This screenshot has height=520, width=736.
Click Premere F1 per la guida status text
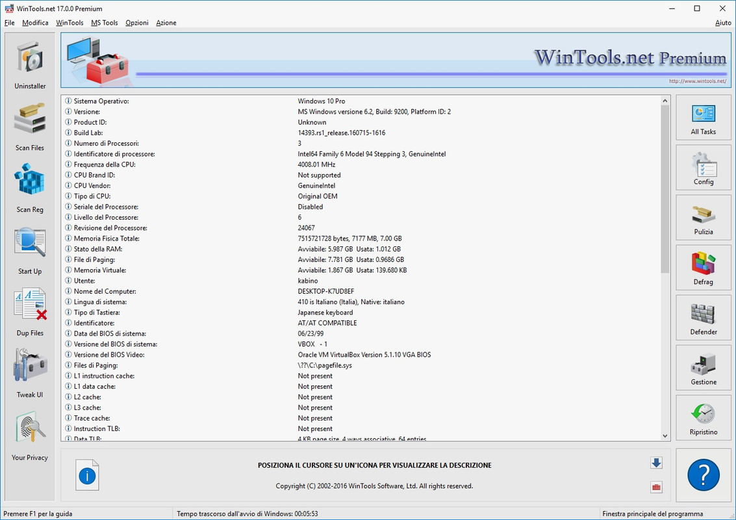click(x=38, y=514)
